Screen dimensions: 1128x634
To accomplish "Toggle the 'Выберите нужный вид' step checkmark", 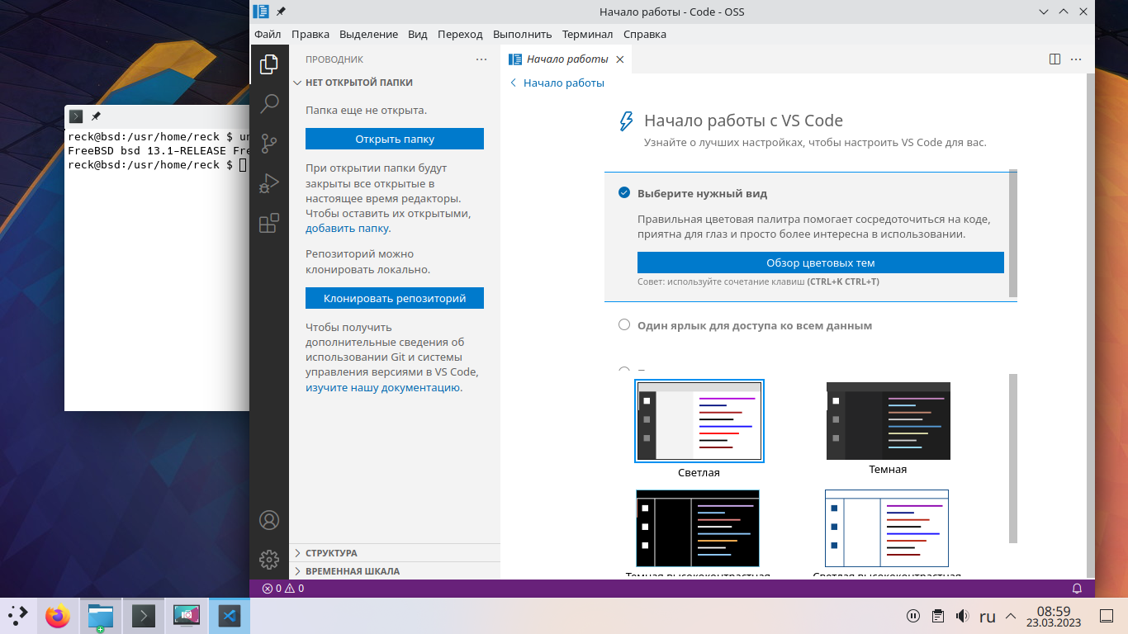I will 624,193.
